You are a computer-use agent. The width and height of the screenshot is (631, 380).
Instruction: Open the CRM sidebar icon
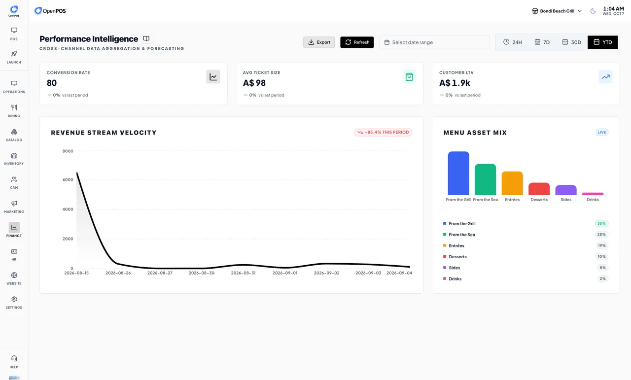pyautogui.click(x=14, y=179)
